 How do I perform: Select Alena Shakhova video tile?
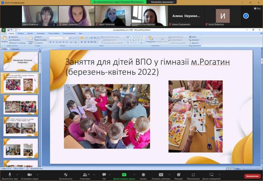[x=40, y=16]
